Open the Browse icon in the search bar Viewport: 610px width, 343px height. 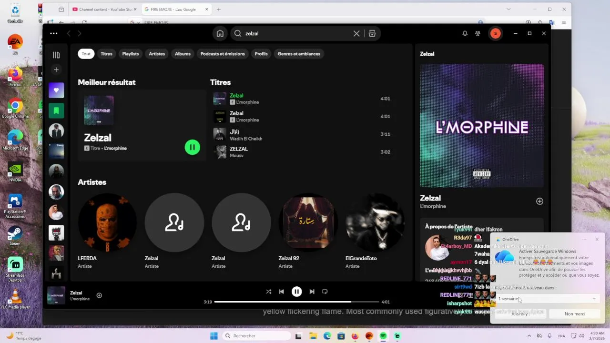pos(372,33)
